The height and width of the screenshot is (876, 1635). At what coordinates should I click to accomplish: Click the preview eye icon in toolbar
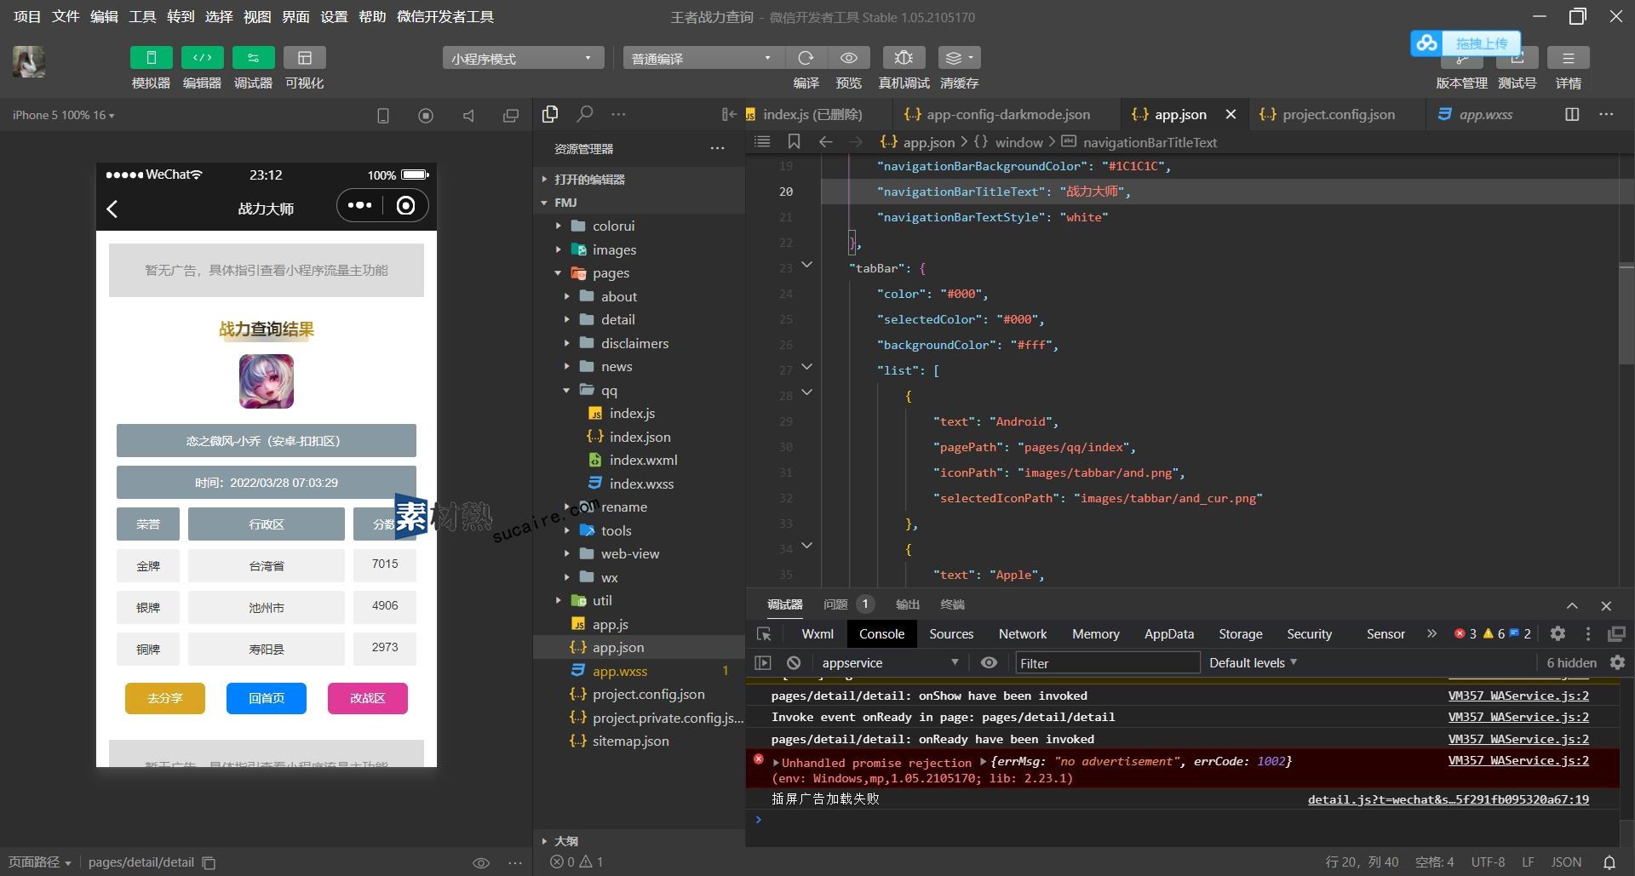(x=848, y=58)
